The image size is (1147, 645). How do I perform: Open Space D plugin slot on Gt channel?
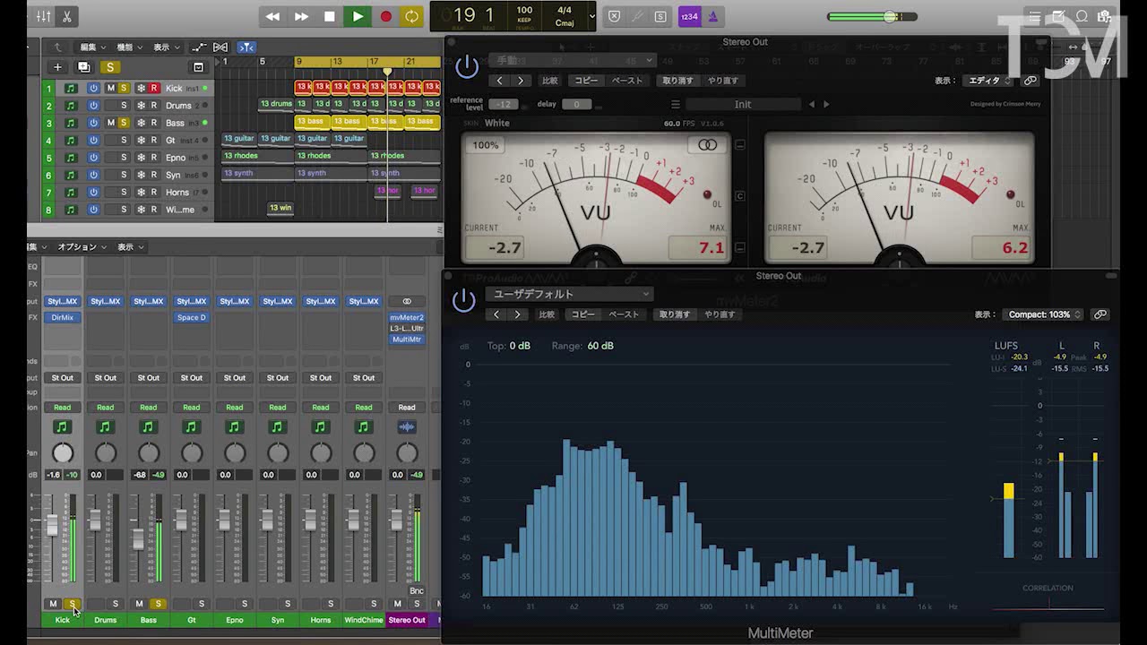click(x=191, y=317)
